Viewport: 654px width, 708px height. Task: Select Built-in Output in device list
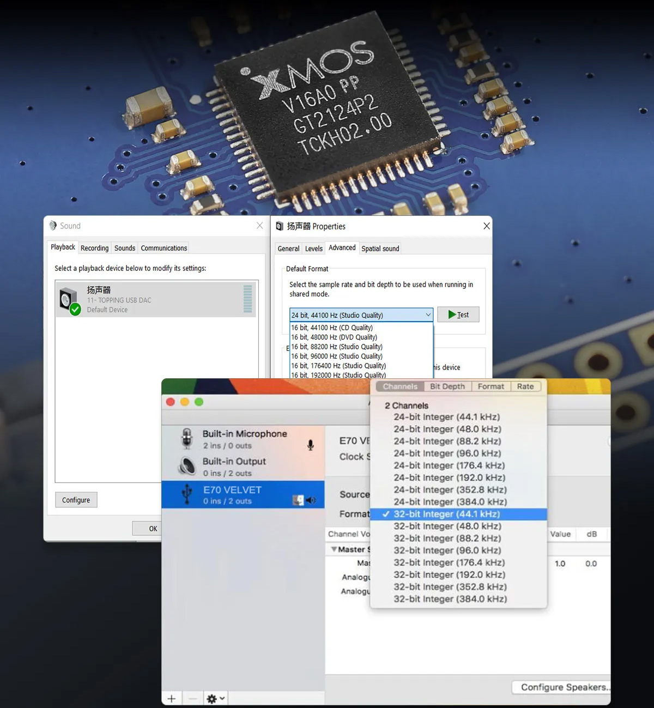click(243, 467)
